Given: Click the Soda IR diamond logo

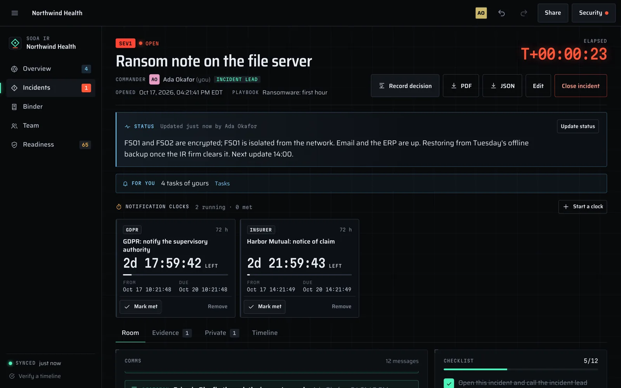Looking at the screenshot, I should click(15, 43).
